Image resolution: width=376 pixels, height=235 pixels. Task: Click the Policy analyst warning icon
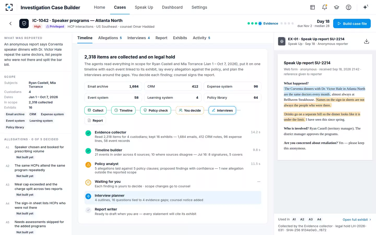(x=88, y=165)
